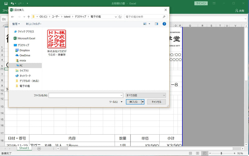Viewport: 249px width, 156px height.
Task: Click the キャンセル button
Action: pos(157,102)
